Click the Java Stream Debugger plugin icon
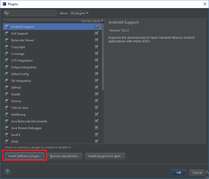 pos(7,128)
